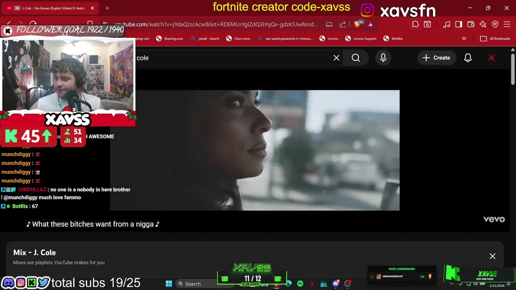Open the All Bookmarks folder
Image resolution: width=516 pixels, height=290 pixels.
pyautogui.click(x=495, y=39)
